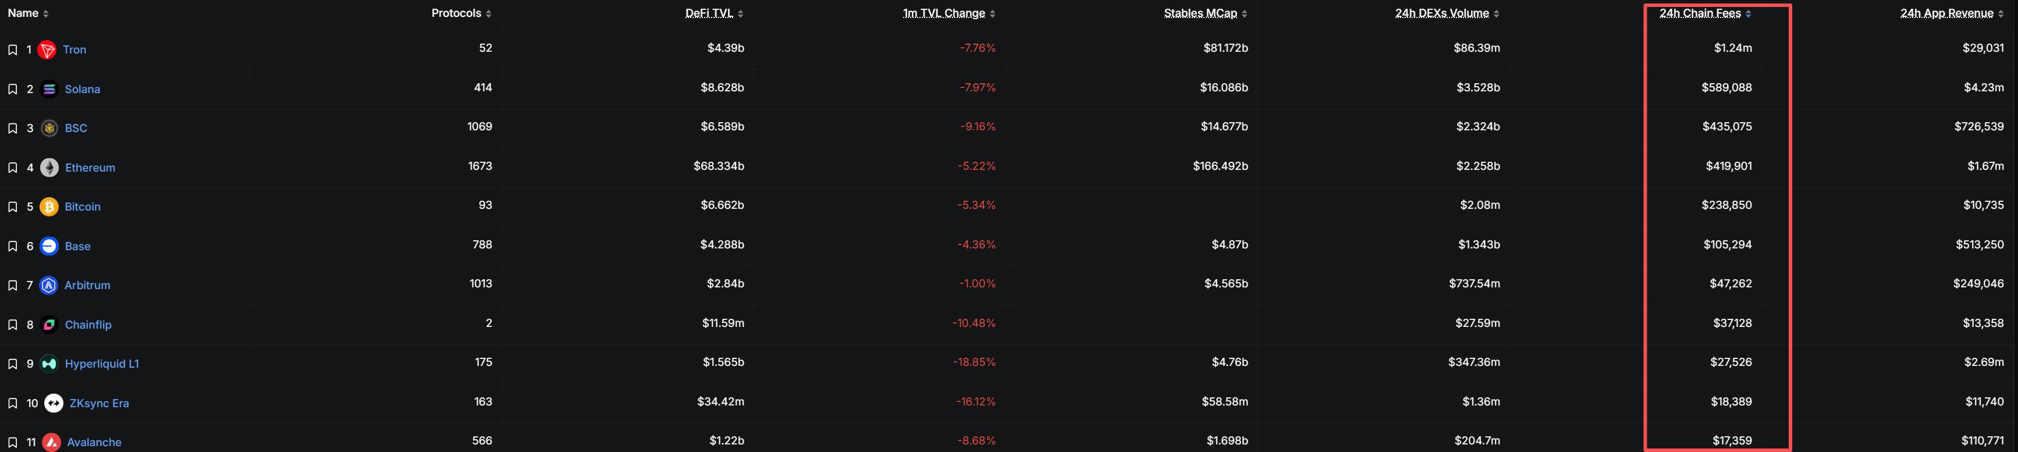Image resolution: width=2018 pixels, height=452 pixels.
Task: Click the Arbitrum chain logo icon
Action: pos(48,285)
